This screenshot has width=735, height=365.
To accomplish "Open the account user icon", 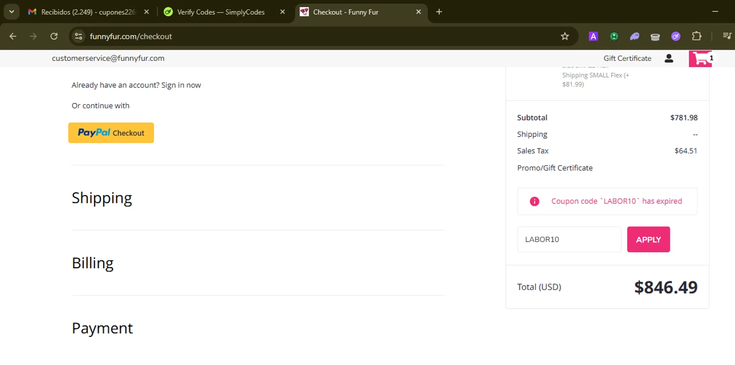I will pyautogui.click(x=669, y=58).
